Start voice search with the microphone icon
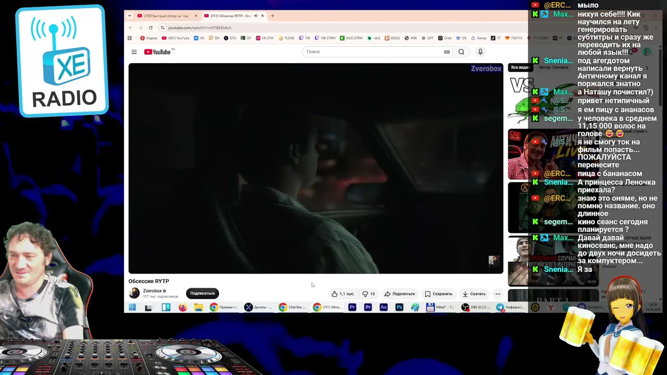The image size is (667, 375). point(480,52)
